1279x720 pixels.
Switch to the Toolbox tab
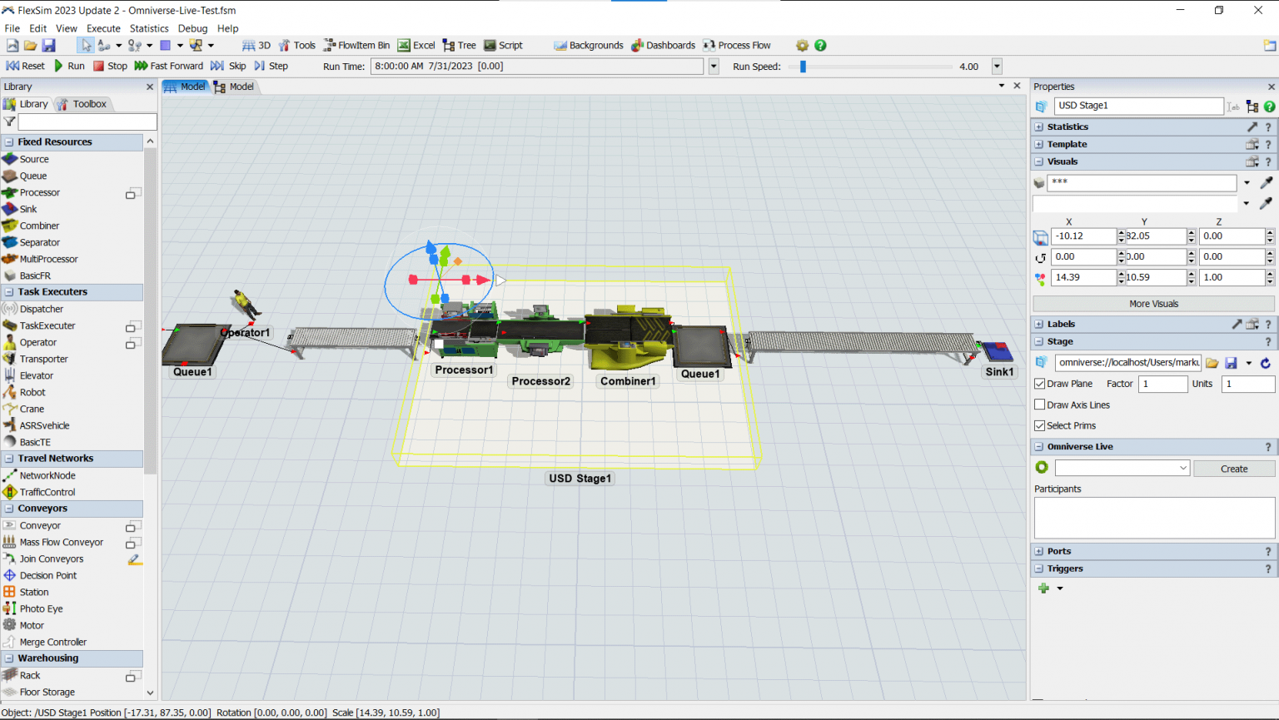click(82, 104)
